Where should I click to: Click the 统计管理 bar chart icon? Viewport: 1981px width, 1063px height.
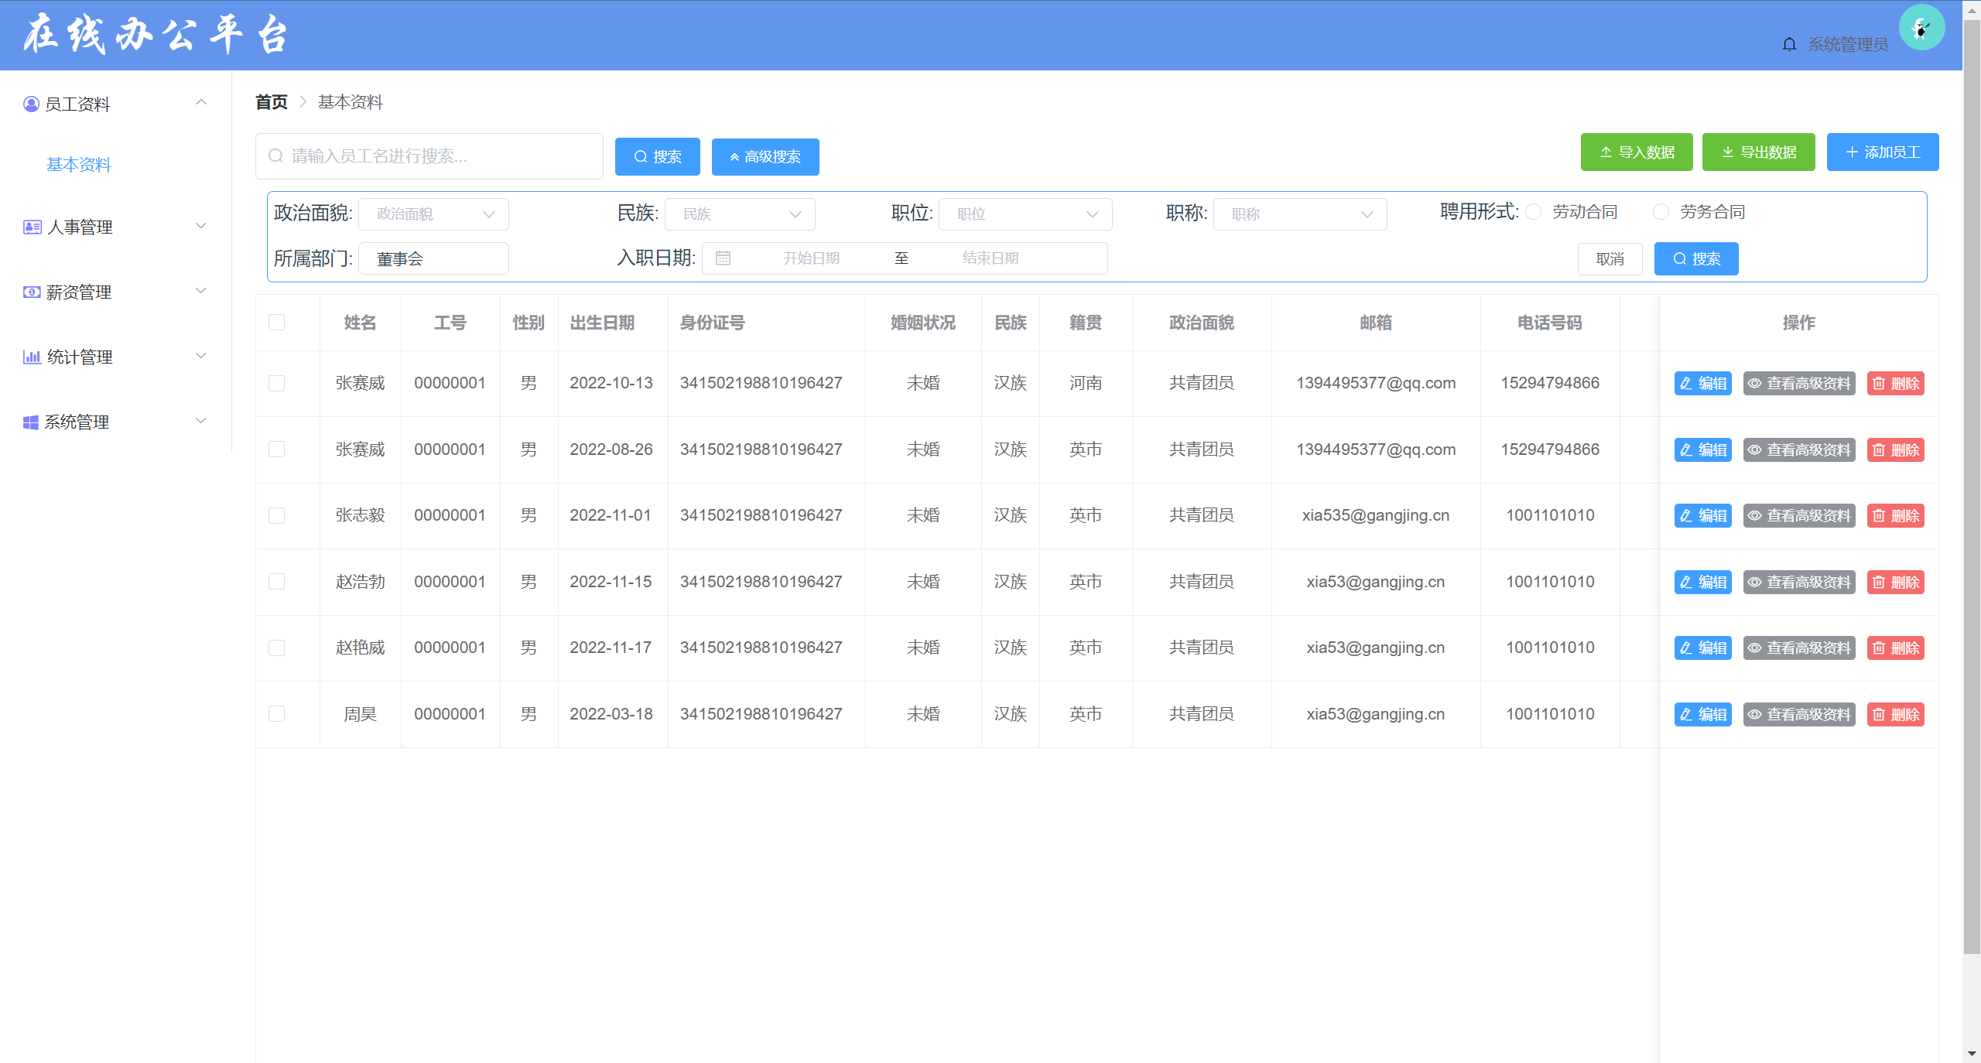(32, 357)
